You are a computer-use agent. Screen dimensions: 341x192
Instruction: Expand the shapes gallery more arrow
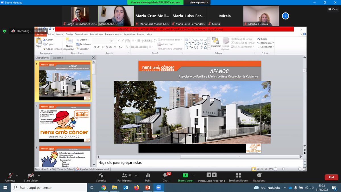(x=209, y=48)
